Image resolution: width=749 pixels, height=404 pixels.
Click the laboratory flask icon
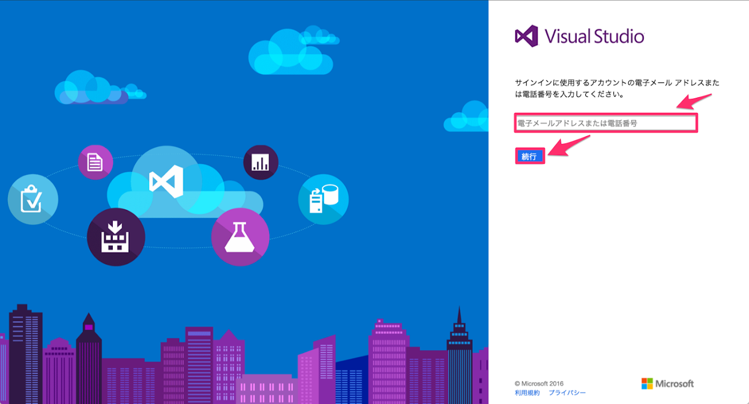coord(240,237)
